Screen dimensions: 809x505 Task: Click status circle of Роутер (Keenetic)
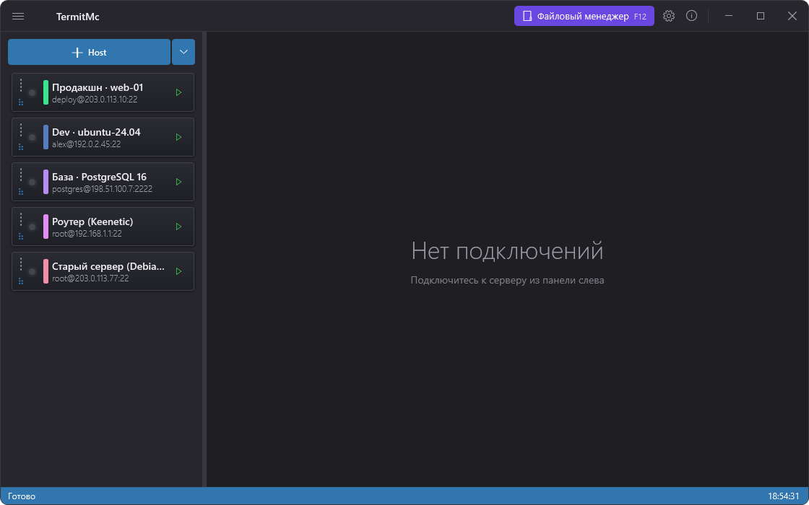point(32,227)
